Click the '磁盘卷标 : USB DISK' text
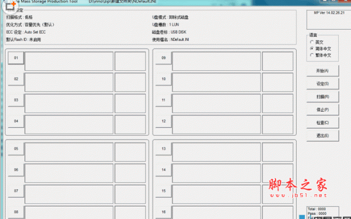 169,32
